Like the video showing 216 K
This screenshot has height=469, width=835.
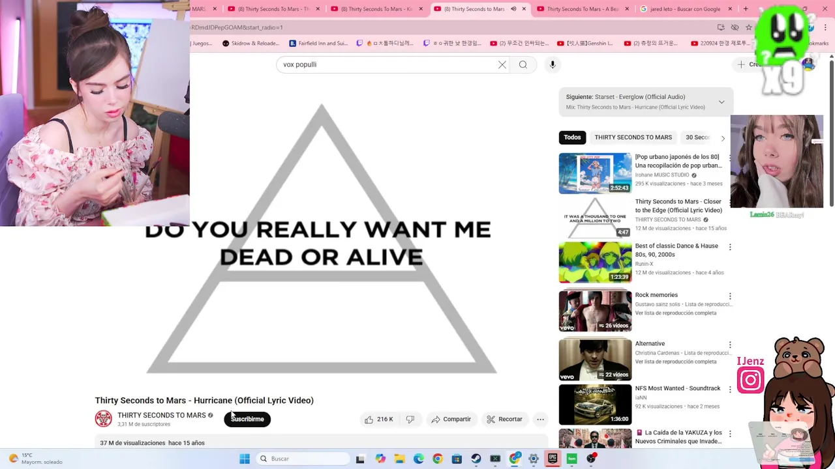pyautogui.click(x=379, y=419)
